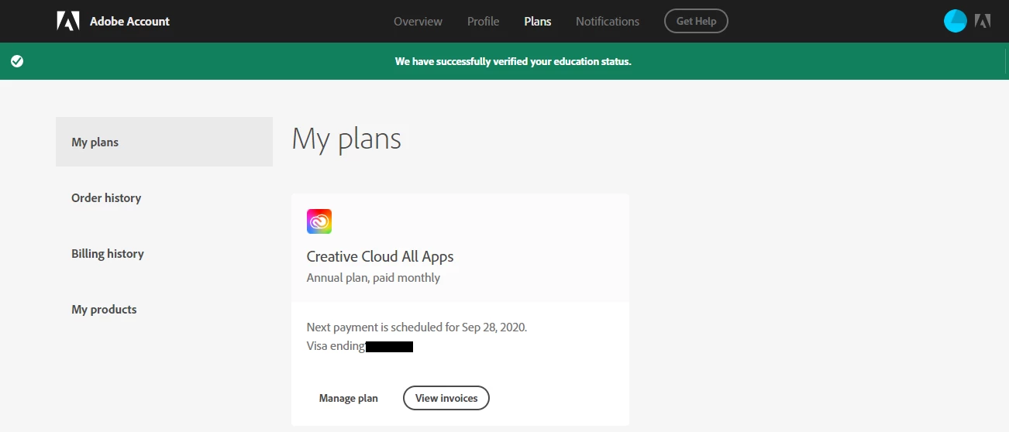Click the Creative Cloud All Apps title
This screenshot has width=1009, height=432.
[x=380, y=256]
